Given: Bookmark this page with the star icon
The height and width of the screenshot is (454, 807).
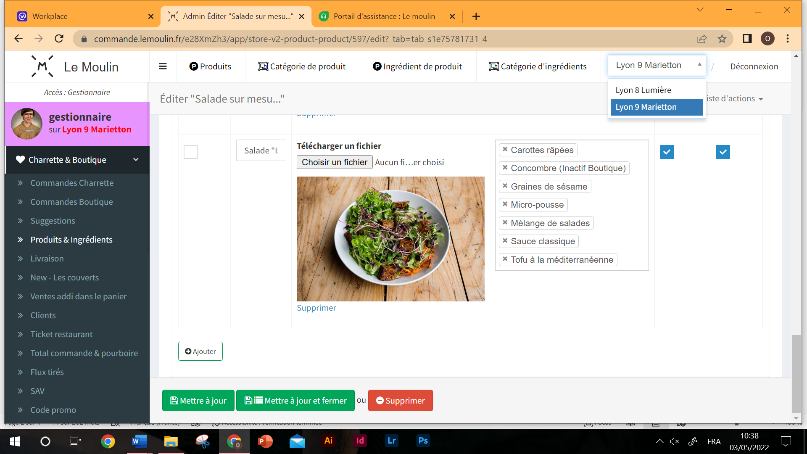Looking at the screenshot, I should tap(722, 39).
